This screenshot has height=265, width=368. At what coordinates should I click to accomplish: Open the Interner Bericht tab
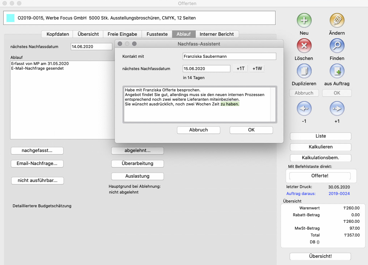click(x=217, y=34)
